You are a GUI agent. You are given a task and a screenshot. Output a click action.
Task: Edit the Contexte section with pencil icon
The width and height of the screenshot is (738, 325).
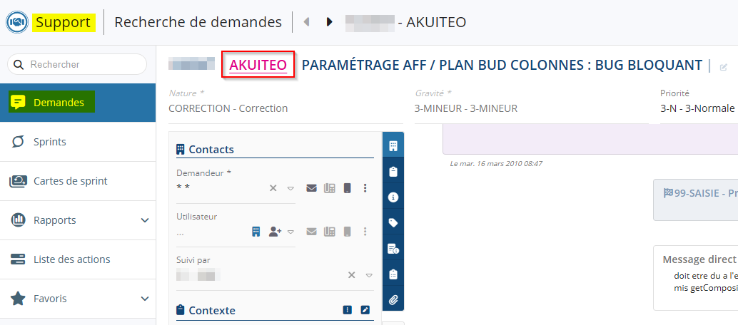[x=365, y=310]
